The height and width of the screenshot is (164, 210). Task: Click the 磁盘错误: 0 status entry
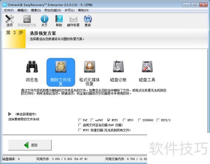click(x=11, y=159)
